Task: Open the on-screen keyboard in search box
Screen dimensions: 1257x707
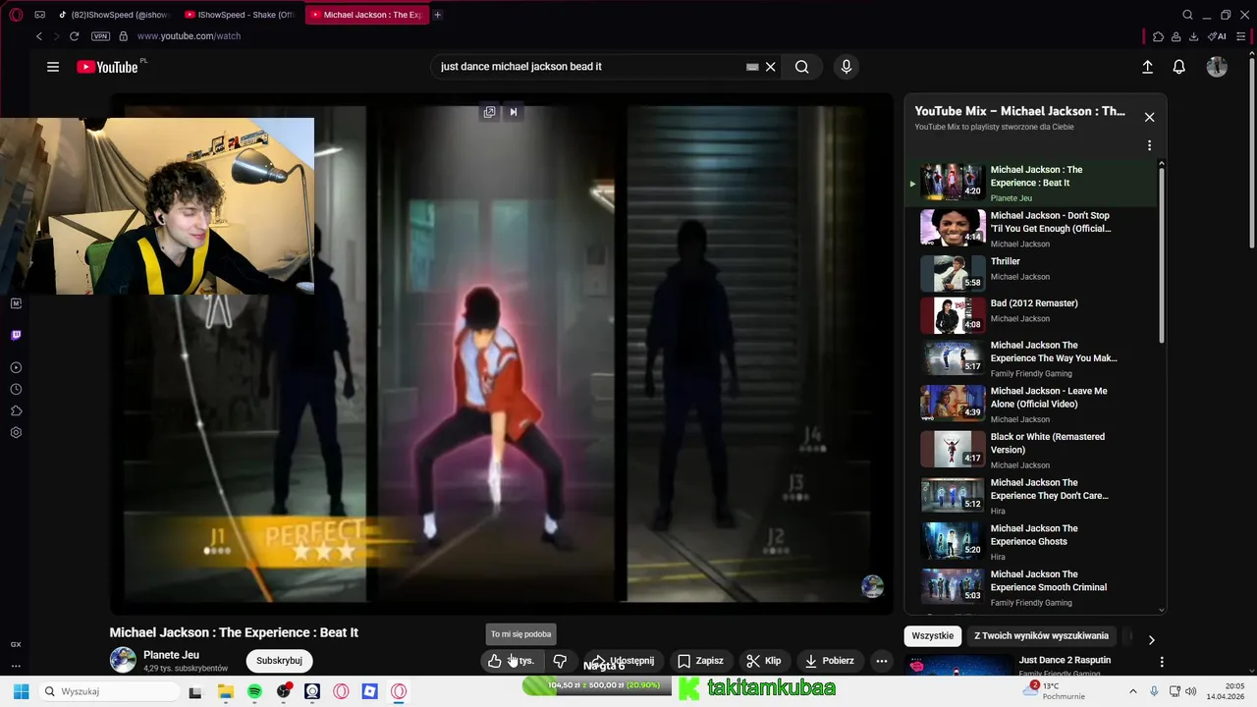Action: click(752, 67)
